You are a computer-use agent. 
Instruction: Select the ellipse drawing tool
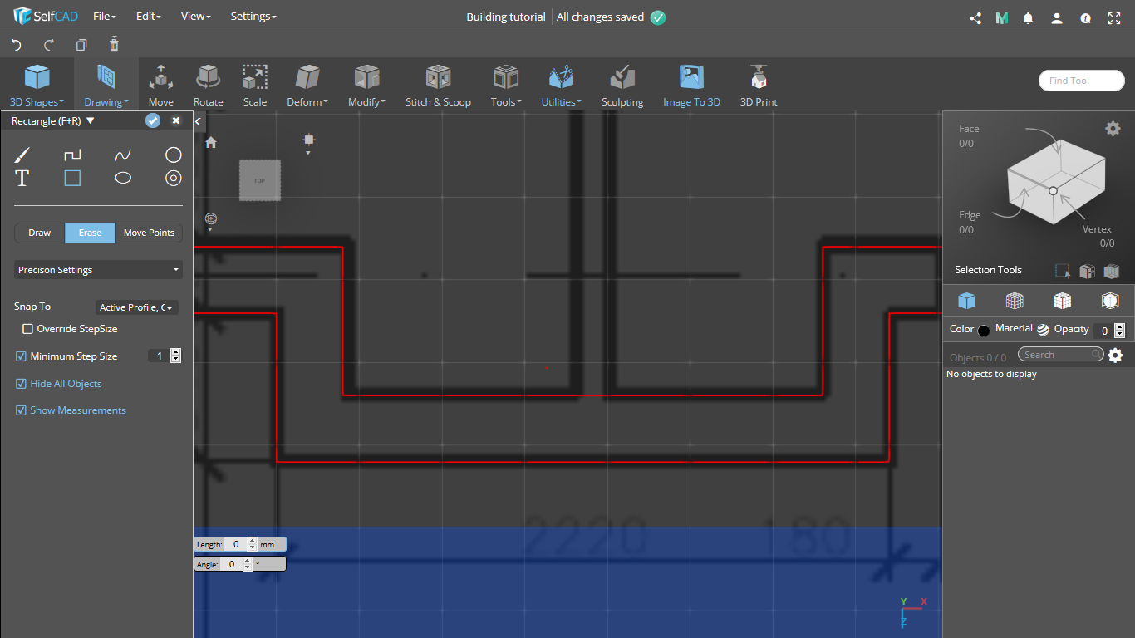(123, 178)
